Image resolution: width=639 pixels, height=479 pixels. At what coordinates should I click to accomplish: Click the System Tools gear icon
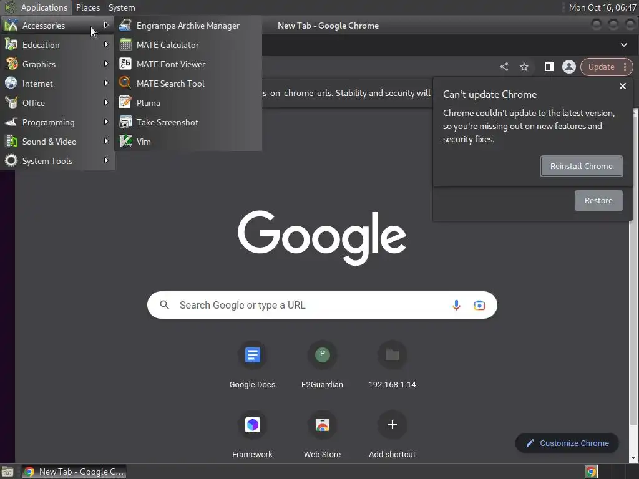[11, 160]
